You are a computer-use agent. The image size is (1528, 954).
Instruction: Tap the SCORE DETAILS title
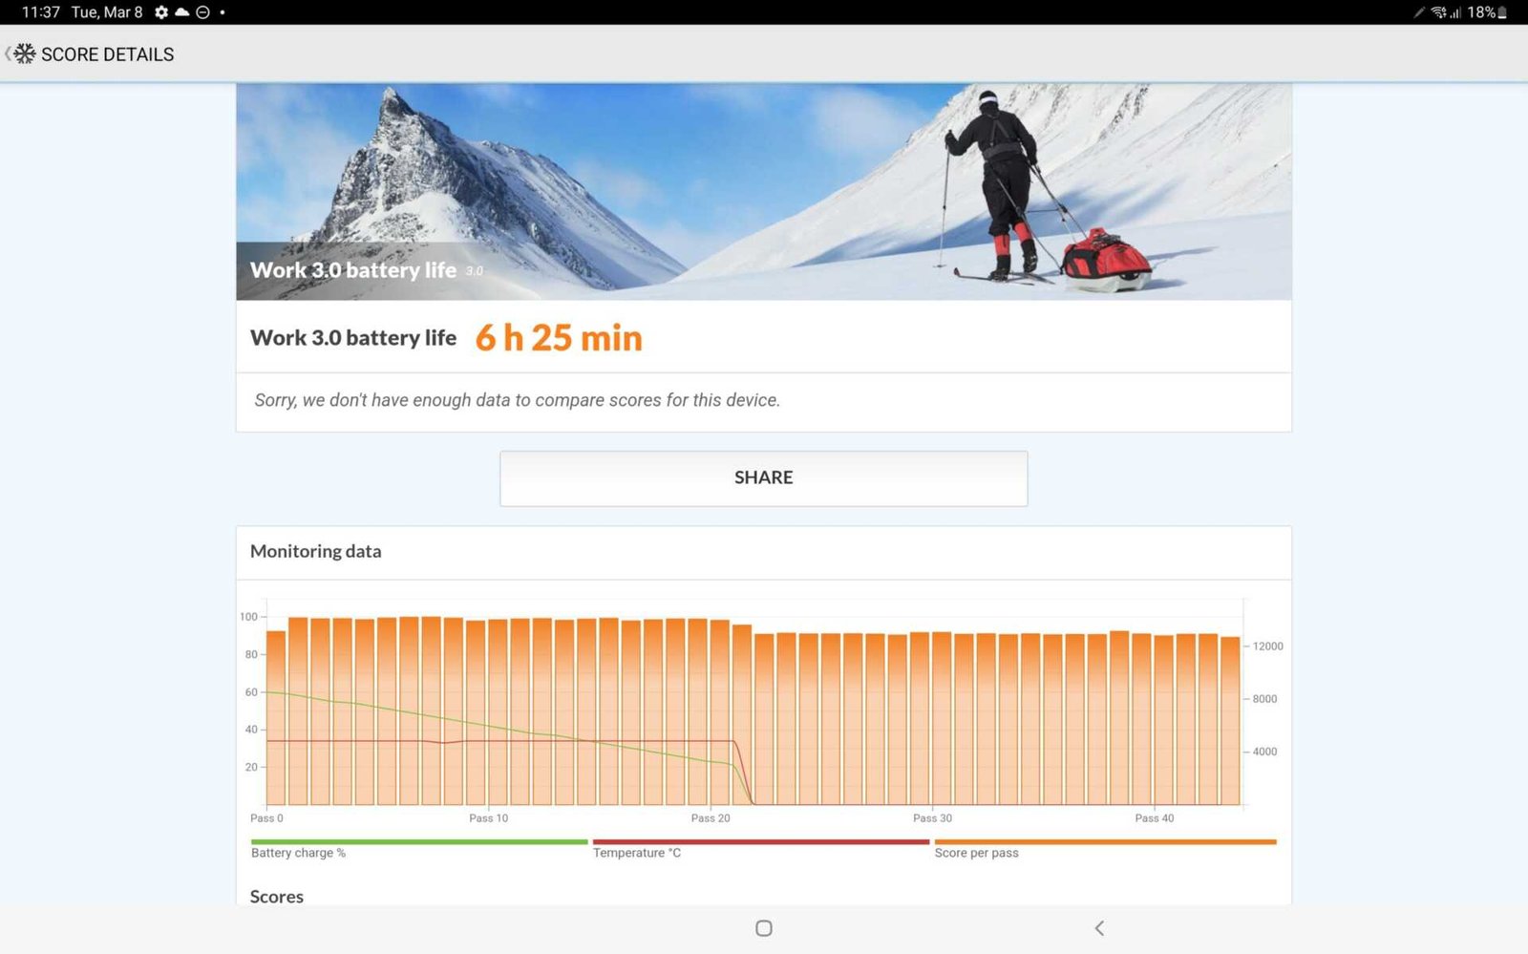click(107, 54)
